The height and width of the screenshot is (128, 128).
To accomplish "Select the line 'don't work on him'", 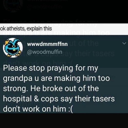I will pyautogui.click(x=35, y=109).
